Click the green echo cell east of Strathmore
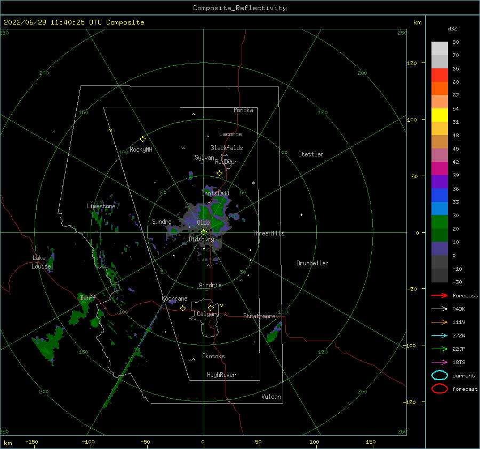Viewport: 480px width, 449px height. [x=274, y=333]
